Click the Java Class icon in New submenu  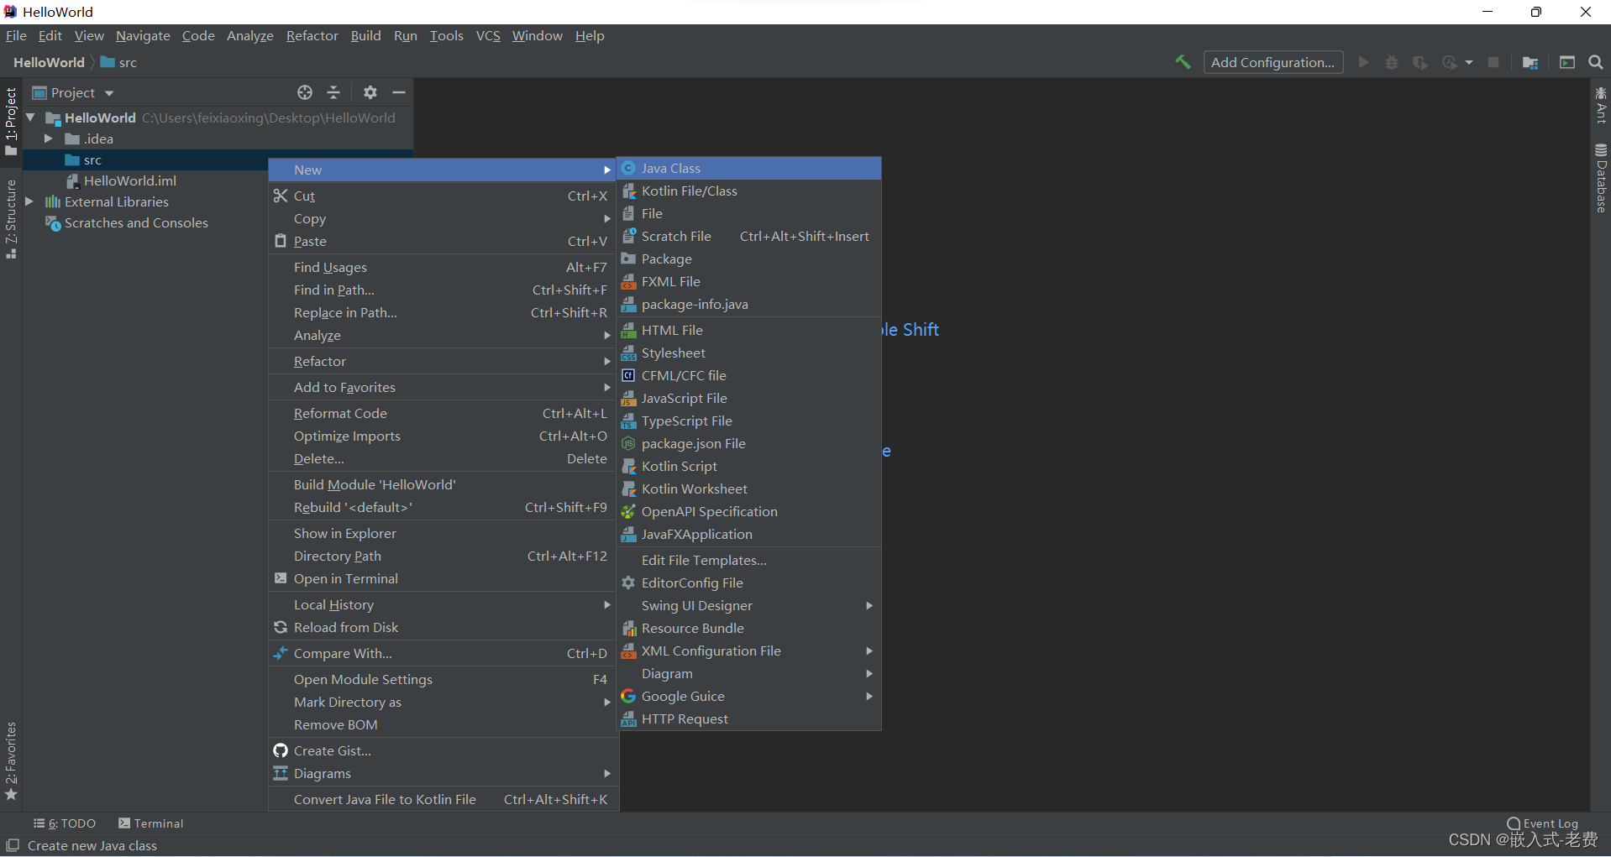coord(628,168)
